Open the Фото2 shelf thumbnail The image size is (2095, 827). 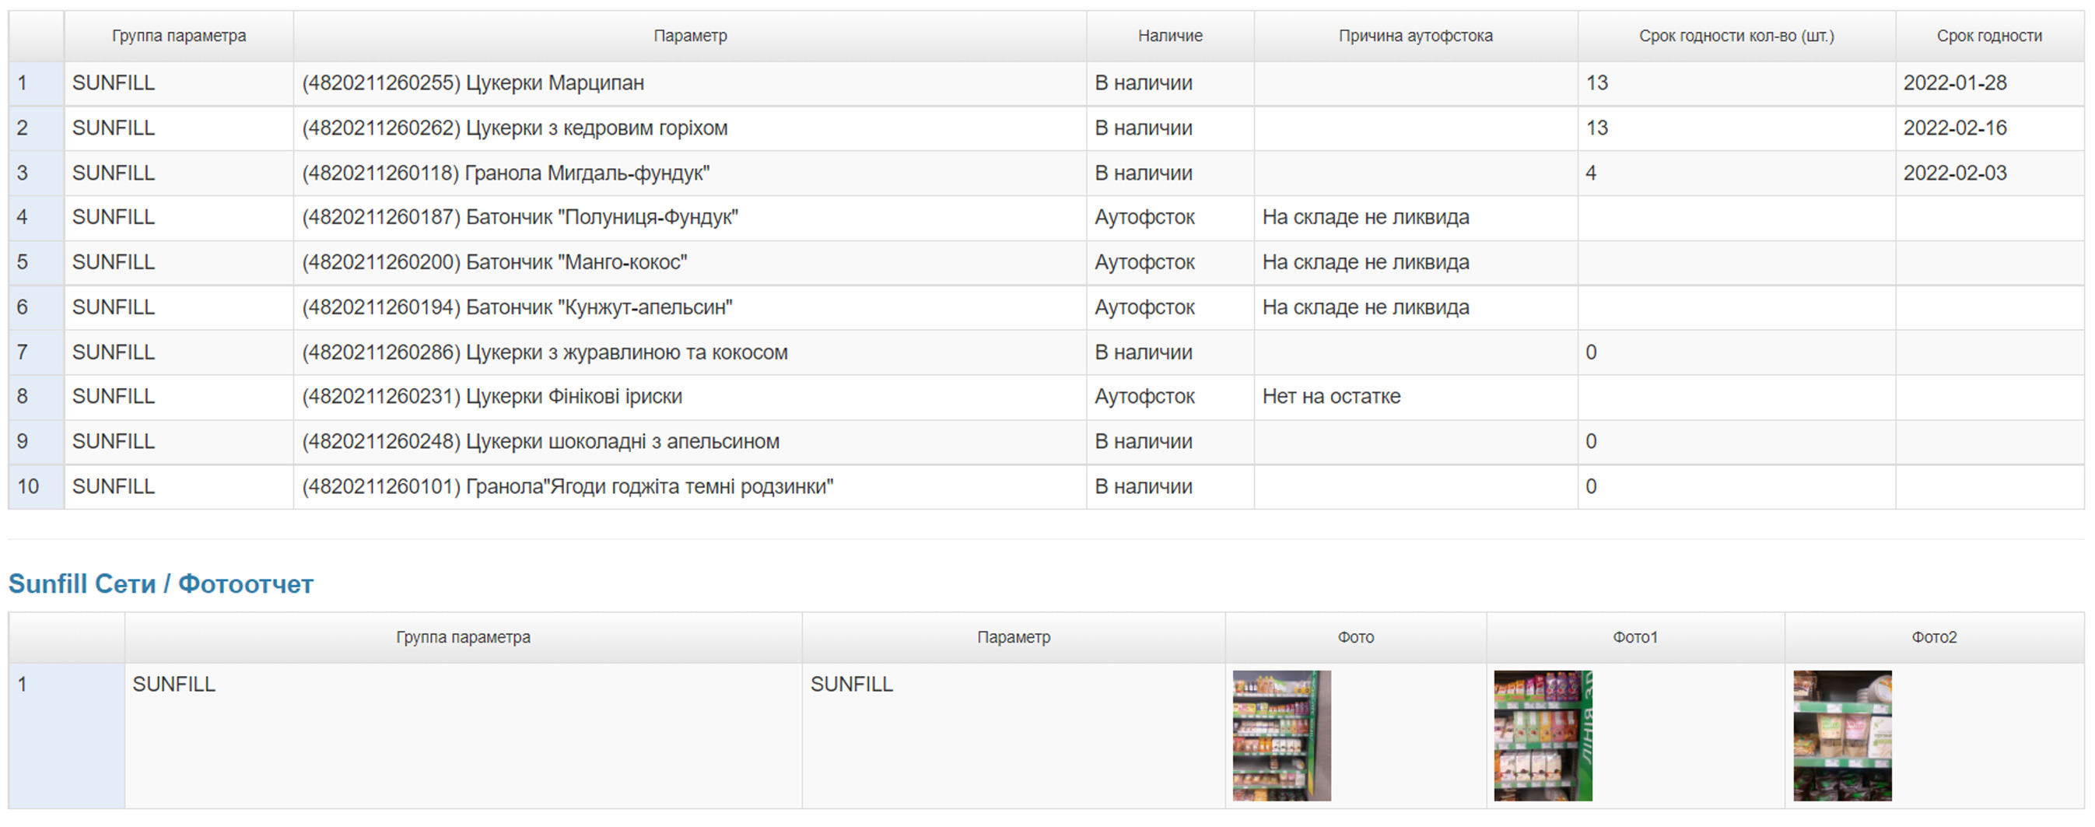pos(1842,735)
